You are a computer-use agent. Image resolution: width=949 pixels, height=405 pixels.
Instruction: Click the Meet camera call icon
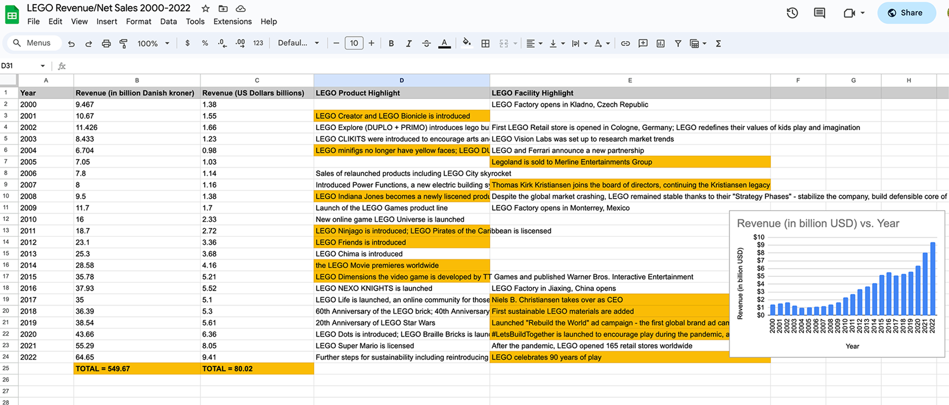[x=850, y=13]
